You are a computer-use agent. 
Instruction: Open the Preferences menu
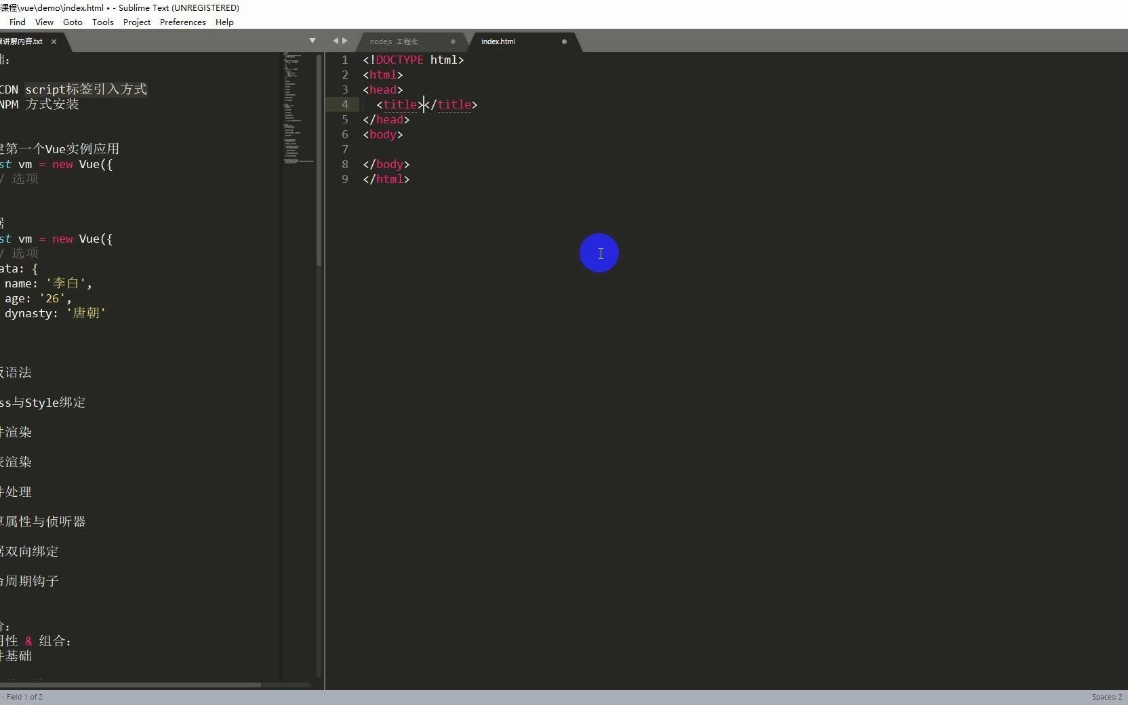(183, 22)
